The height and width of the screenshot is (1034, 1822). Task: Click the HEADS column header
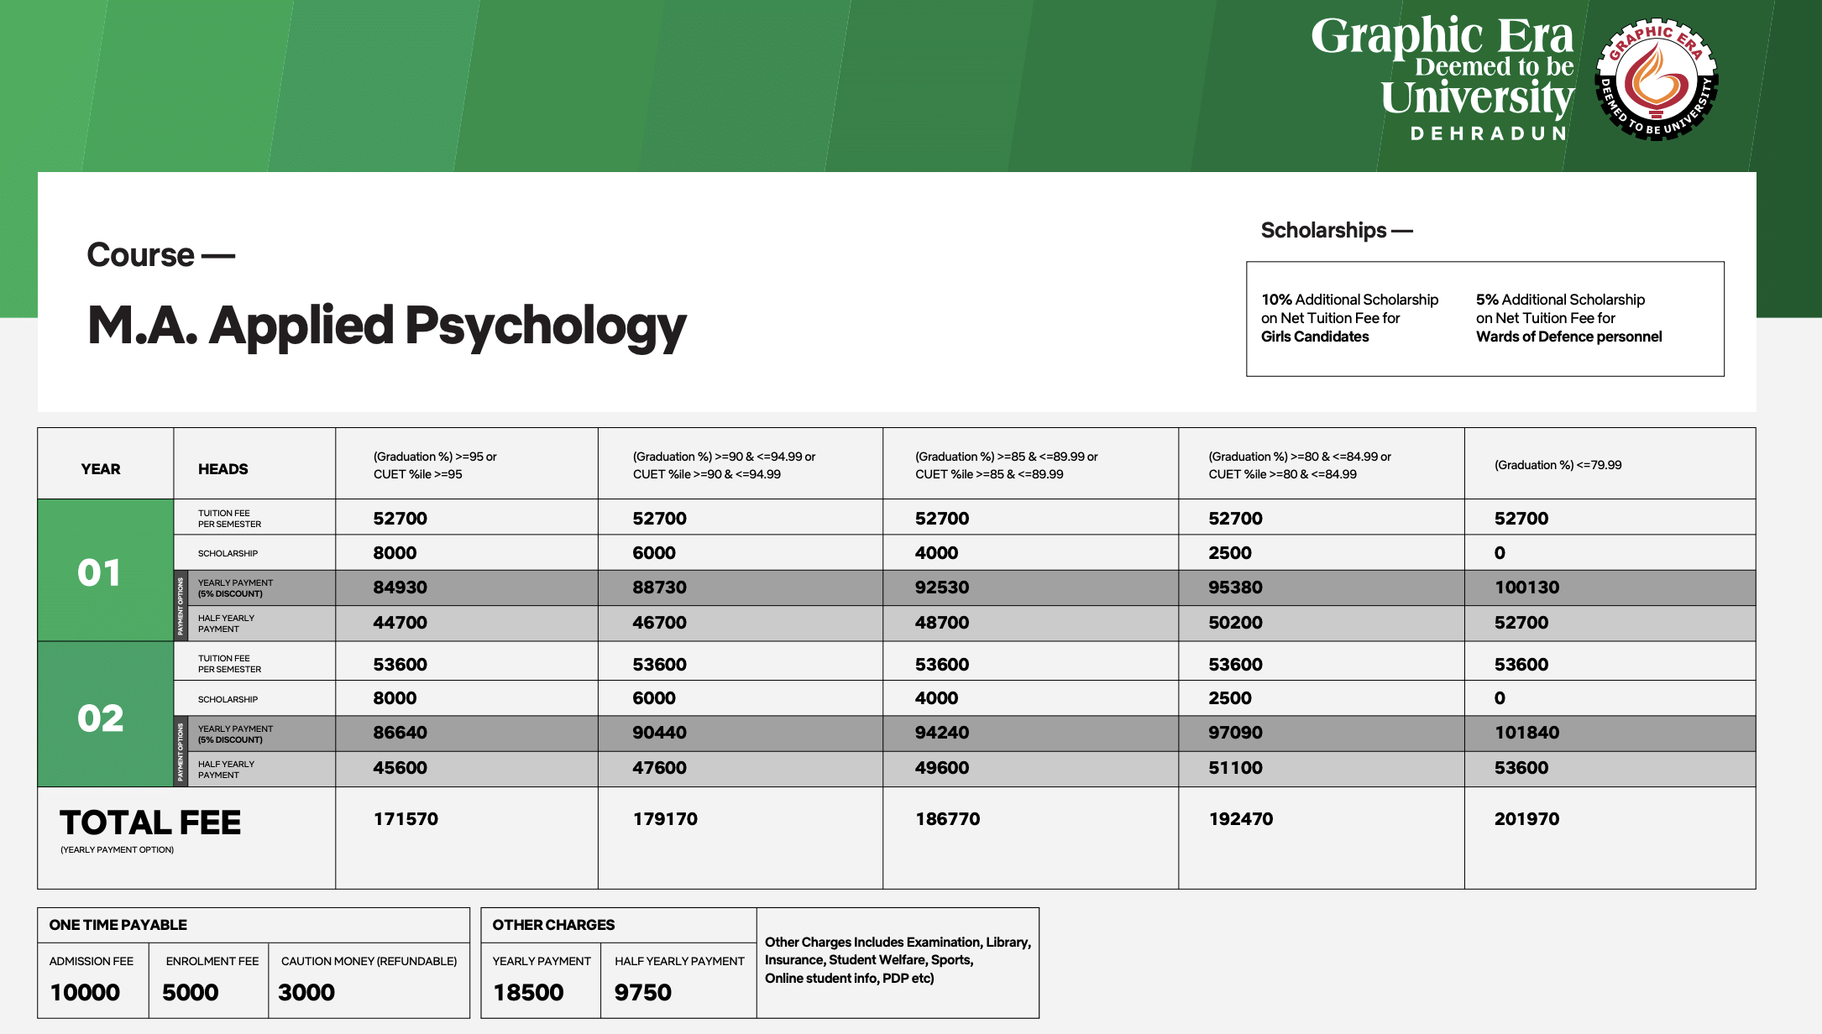click(x=223, y=468)
